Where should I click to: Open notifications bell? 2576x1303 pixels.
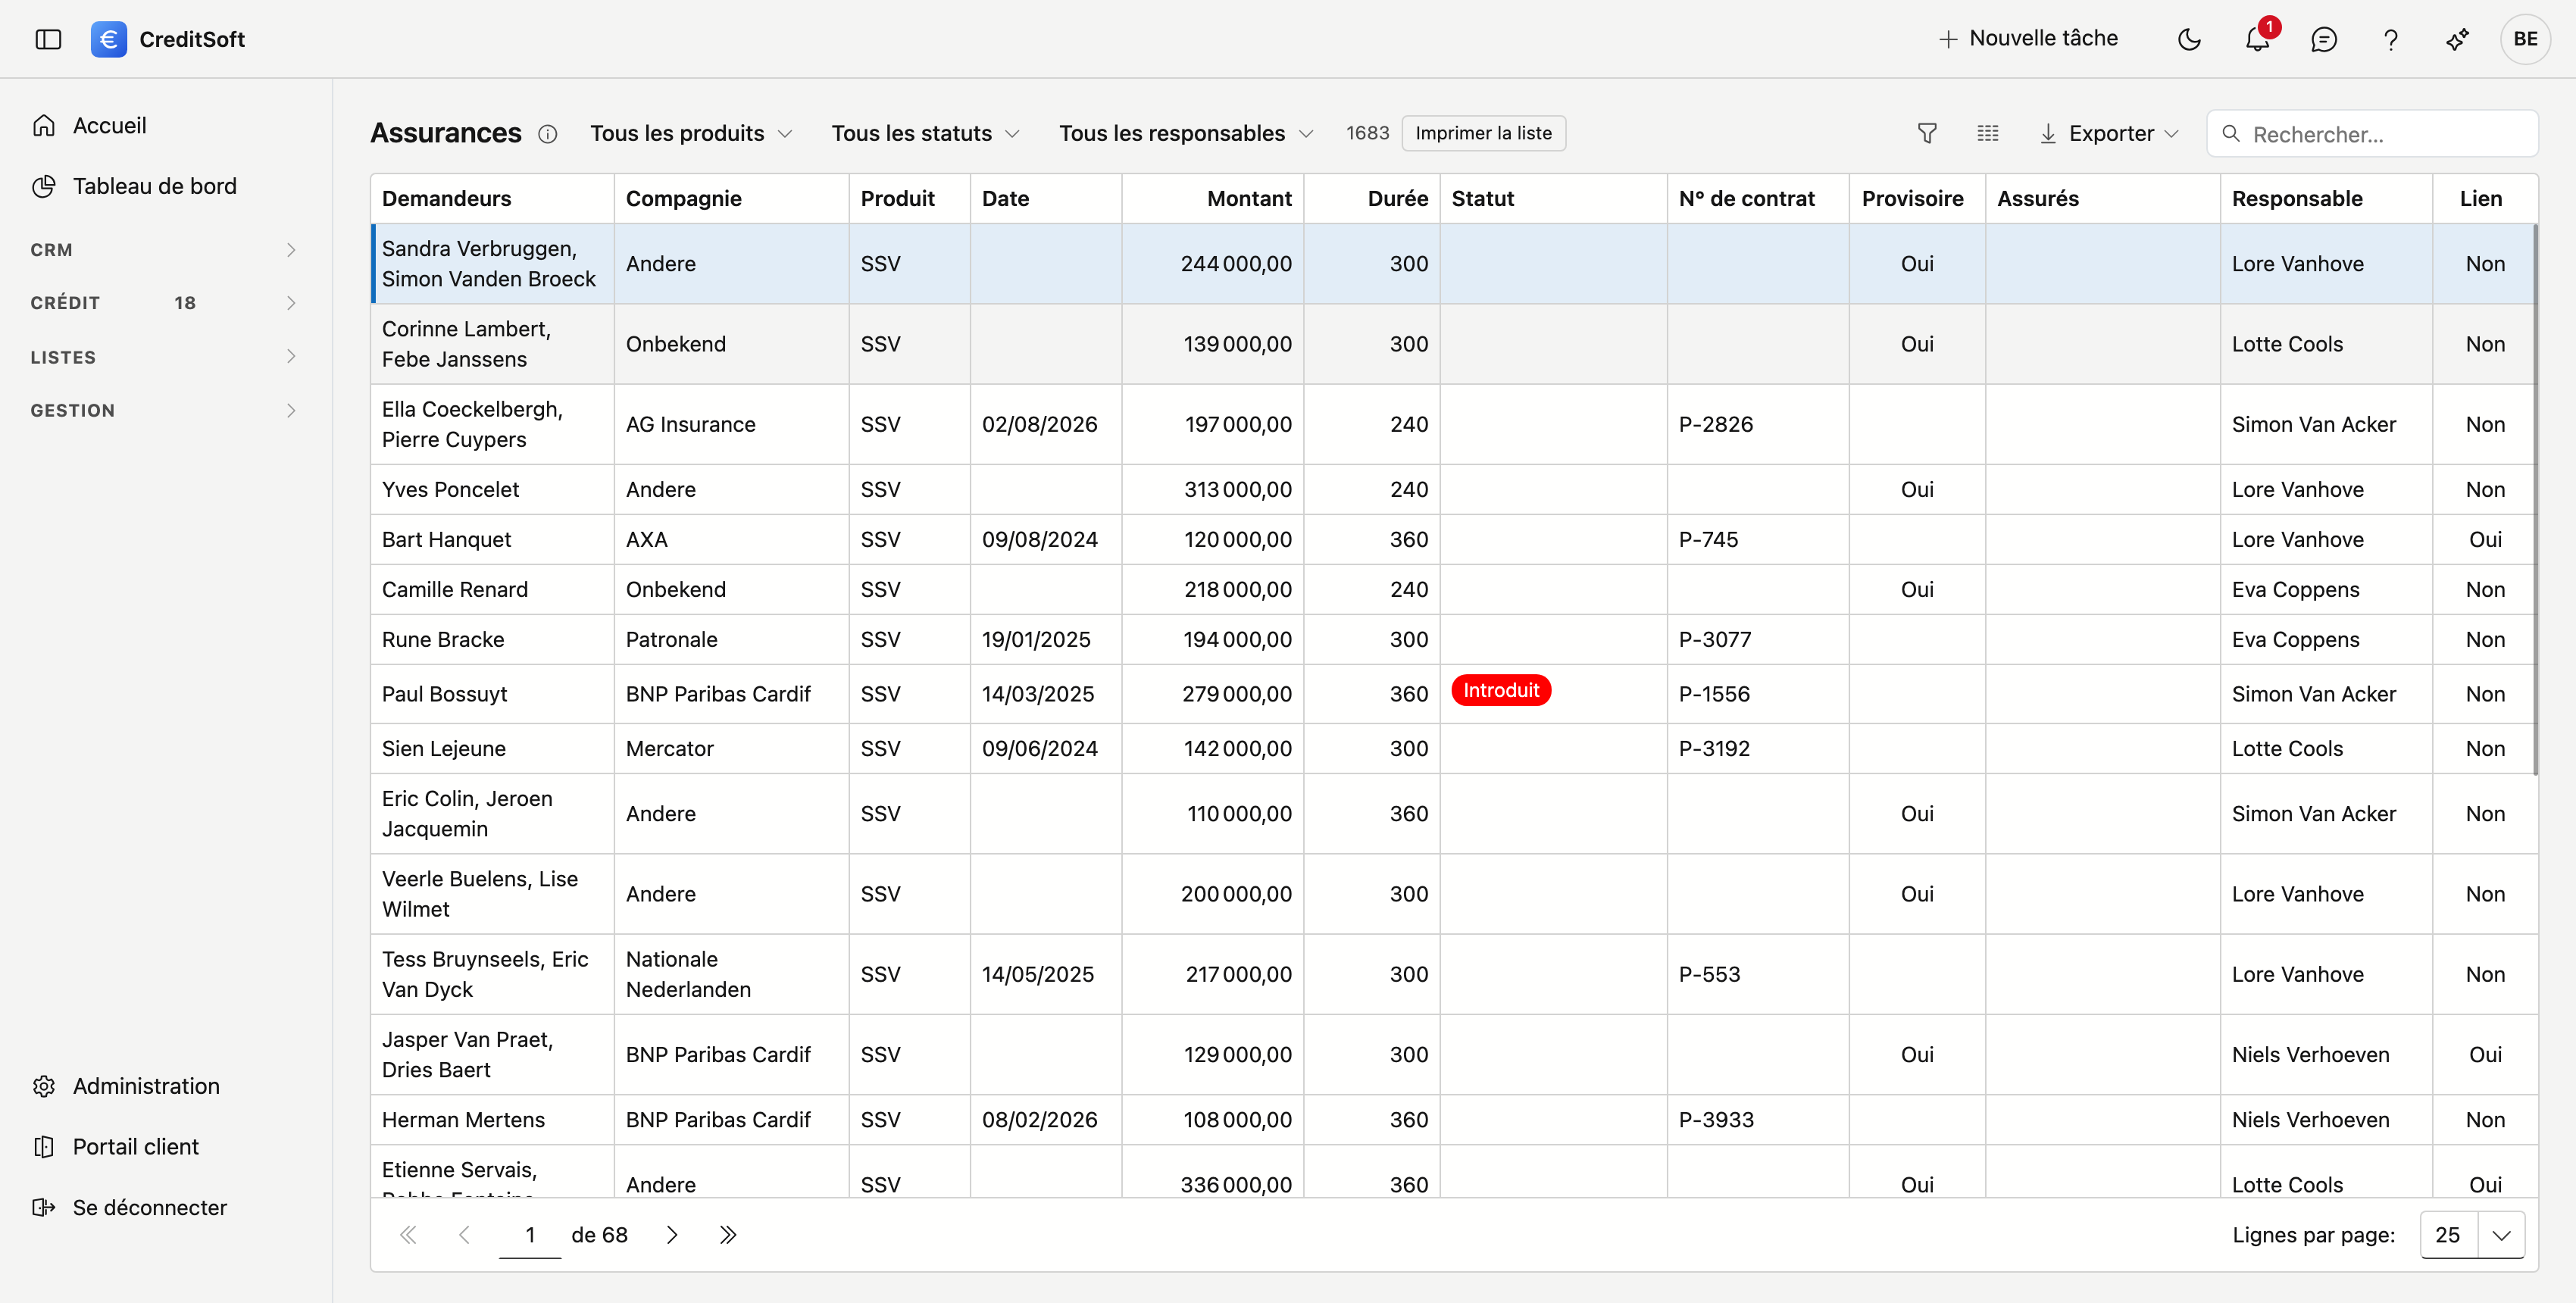pos(2257,39)
